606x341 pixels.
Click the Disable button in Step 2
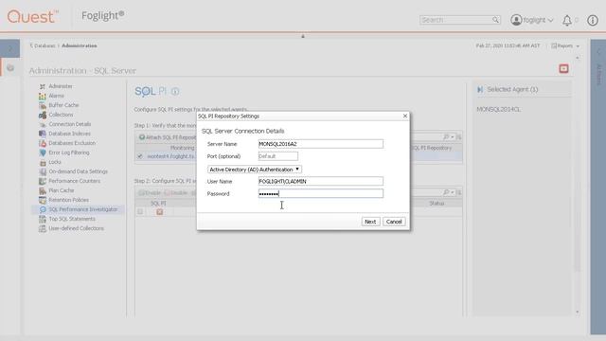pos(175,192)
